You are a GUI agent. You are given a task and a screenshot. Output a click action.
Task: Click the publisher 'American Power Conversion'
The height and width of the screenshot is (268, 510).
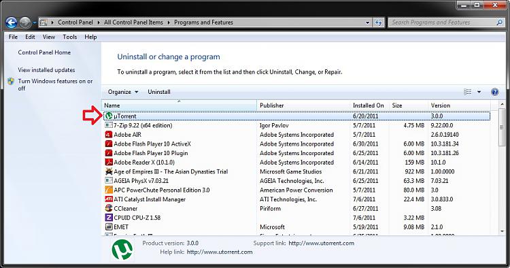point(296,190)
